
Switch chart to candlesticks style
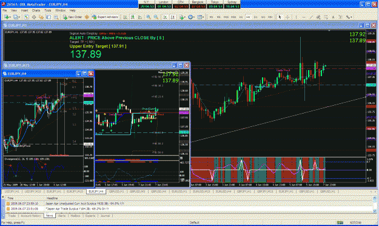pos(133,17)
